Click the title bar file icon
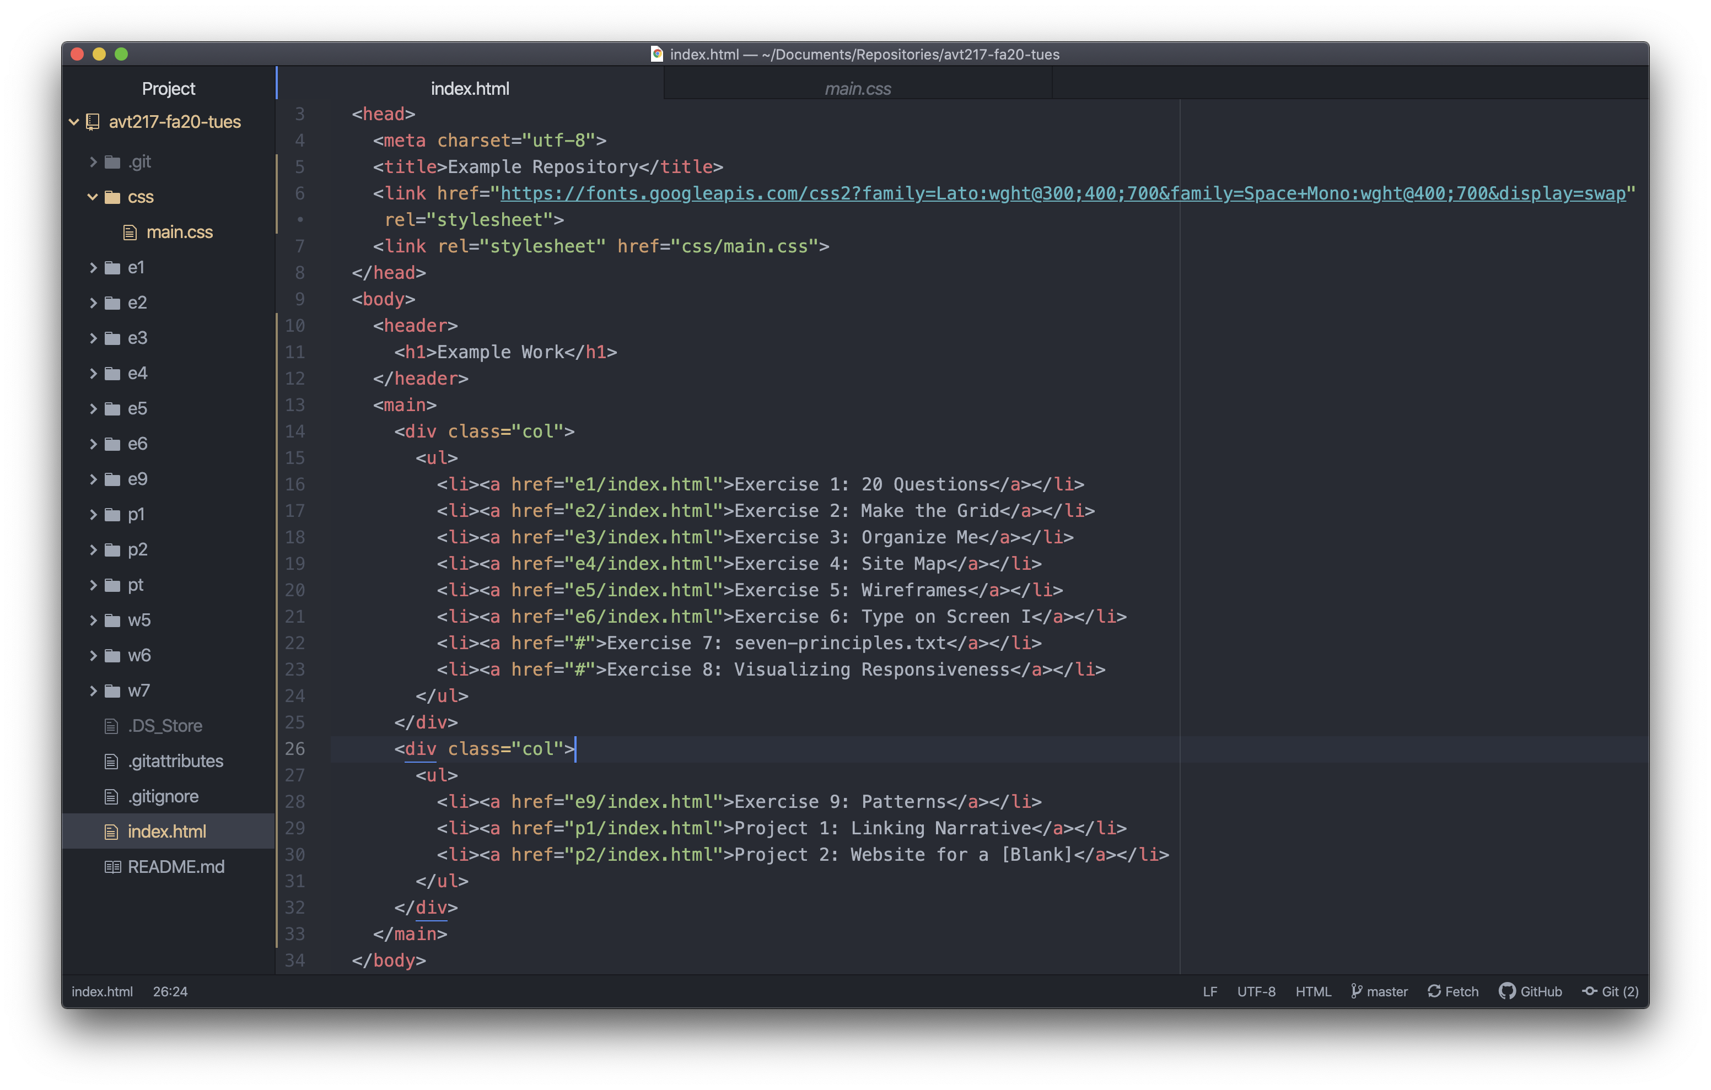The image size is (1711, 1090). click(x=657, y=54)
